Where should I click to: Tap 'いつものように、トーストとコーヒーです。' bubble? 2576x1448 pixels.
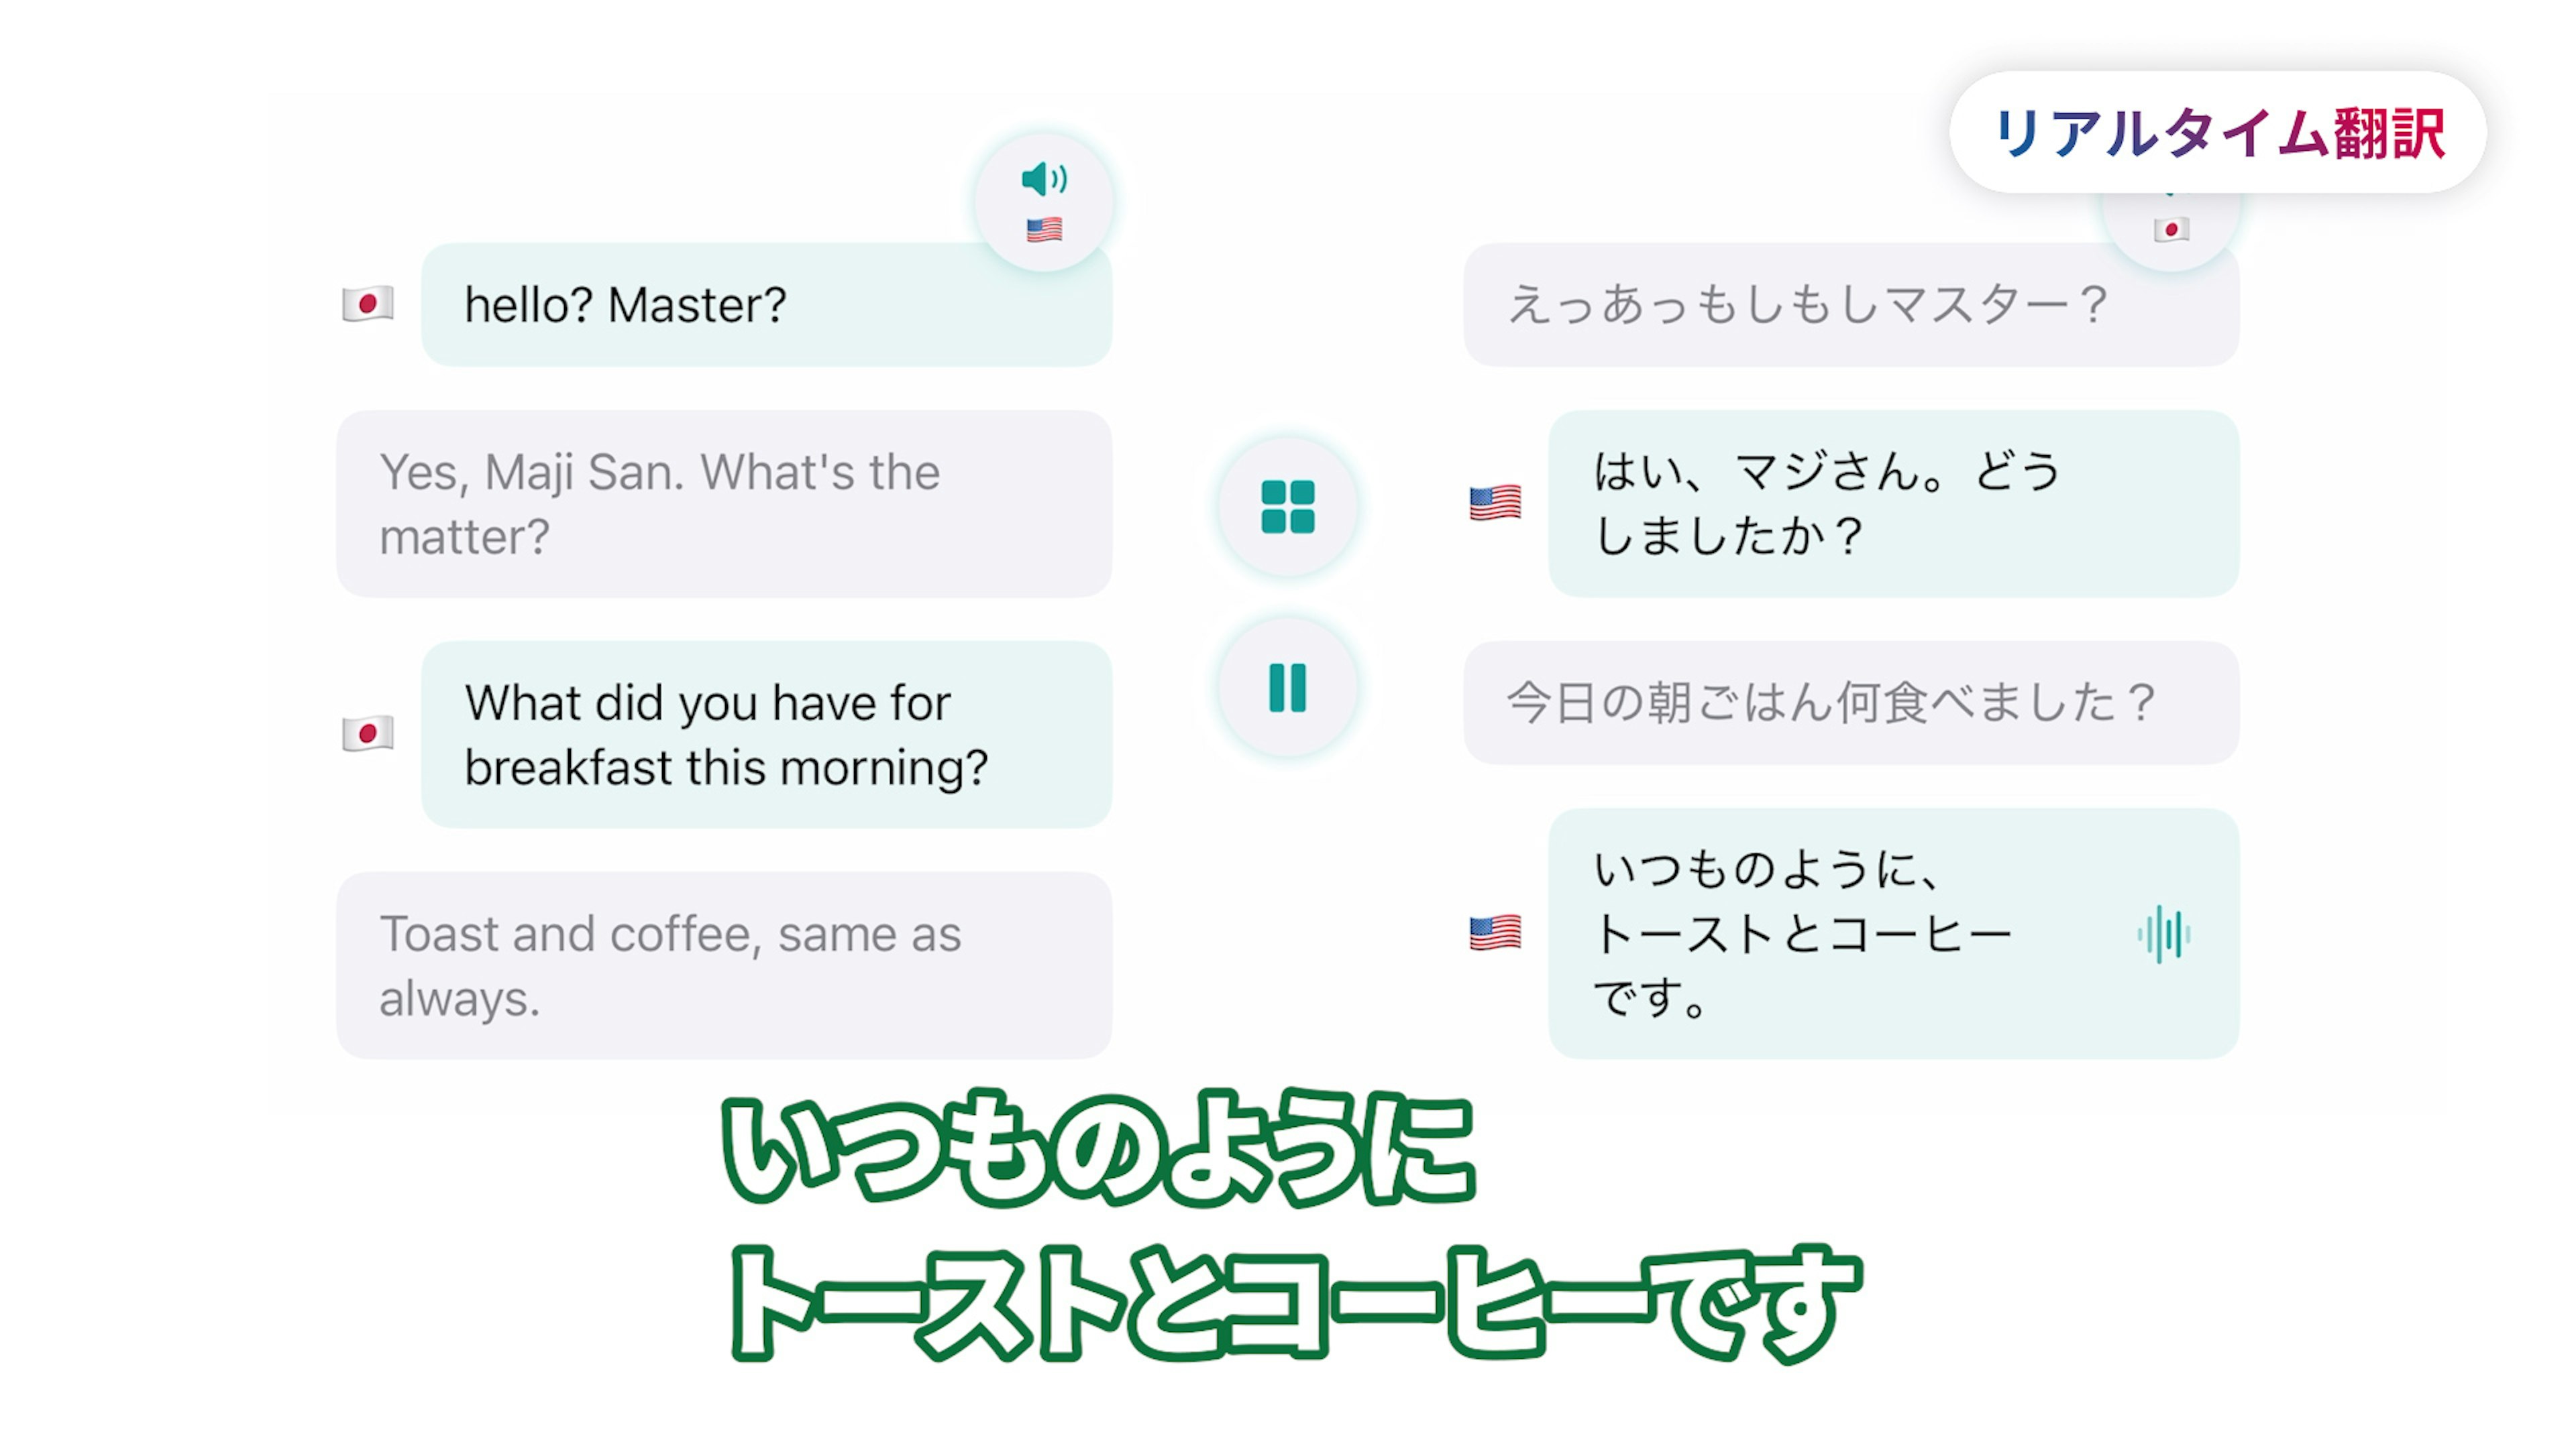point(1893,933)
